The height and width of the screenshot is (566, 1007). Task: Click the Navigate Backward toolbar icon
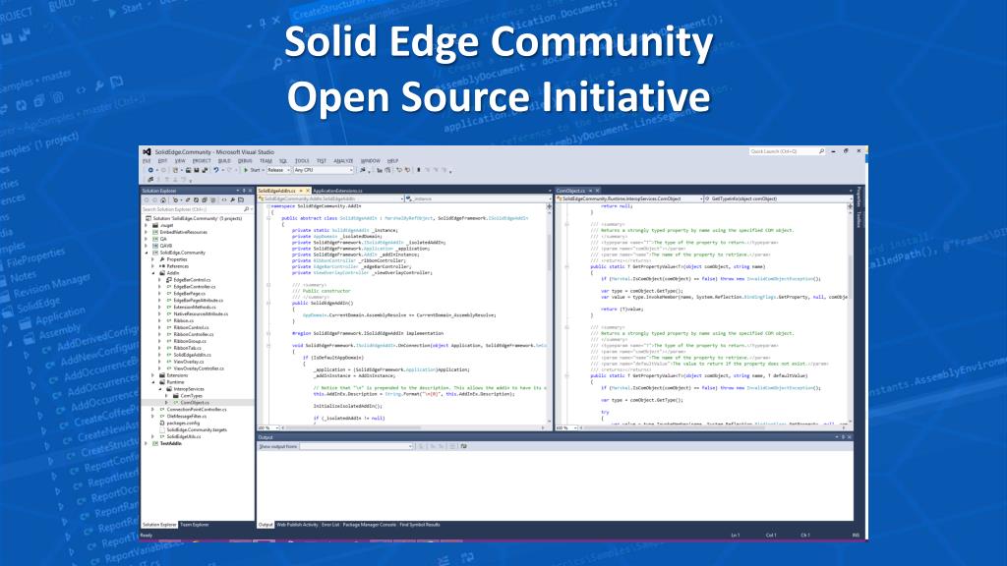click(x=150, y=171)
